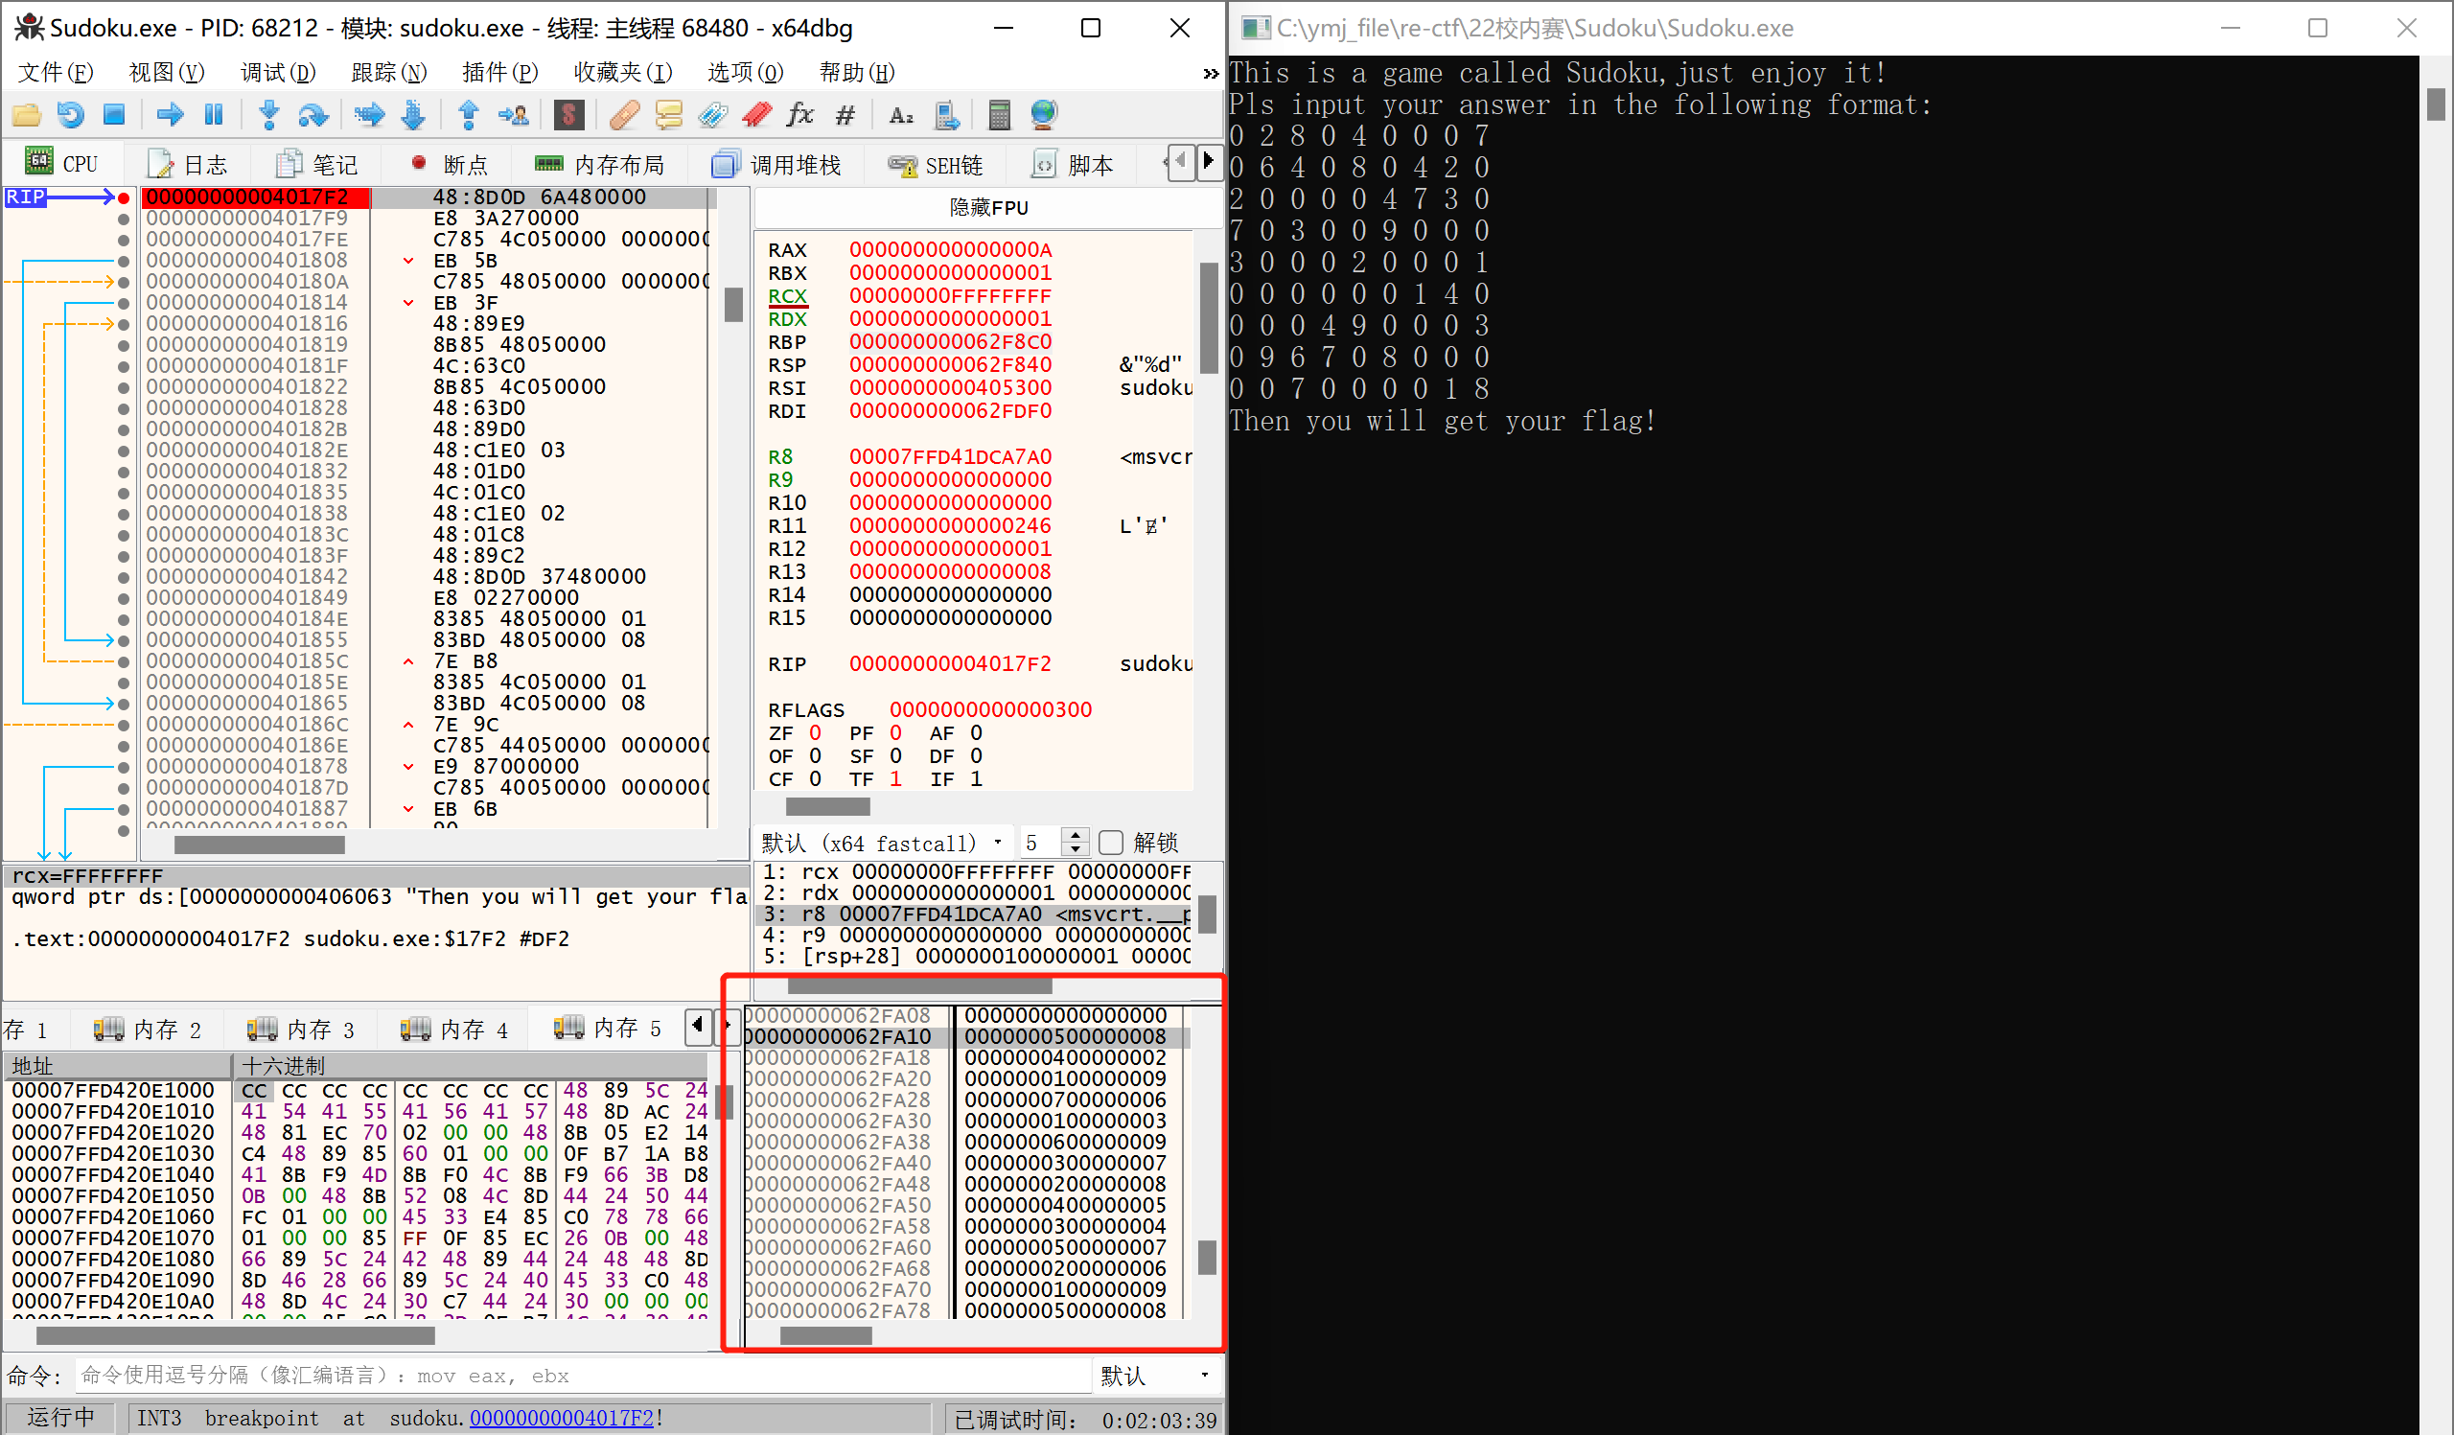Open the Scylla plugin icon

pos(568,115)
